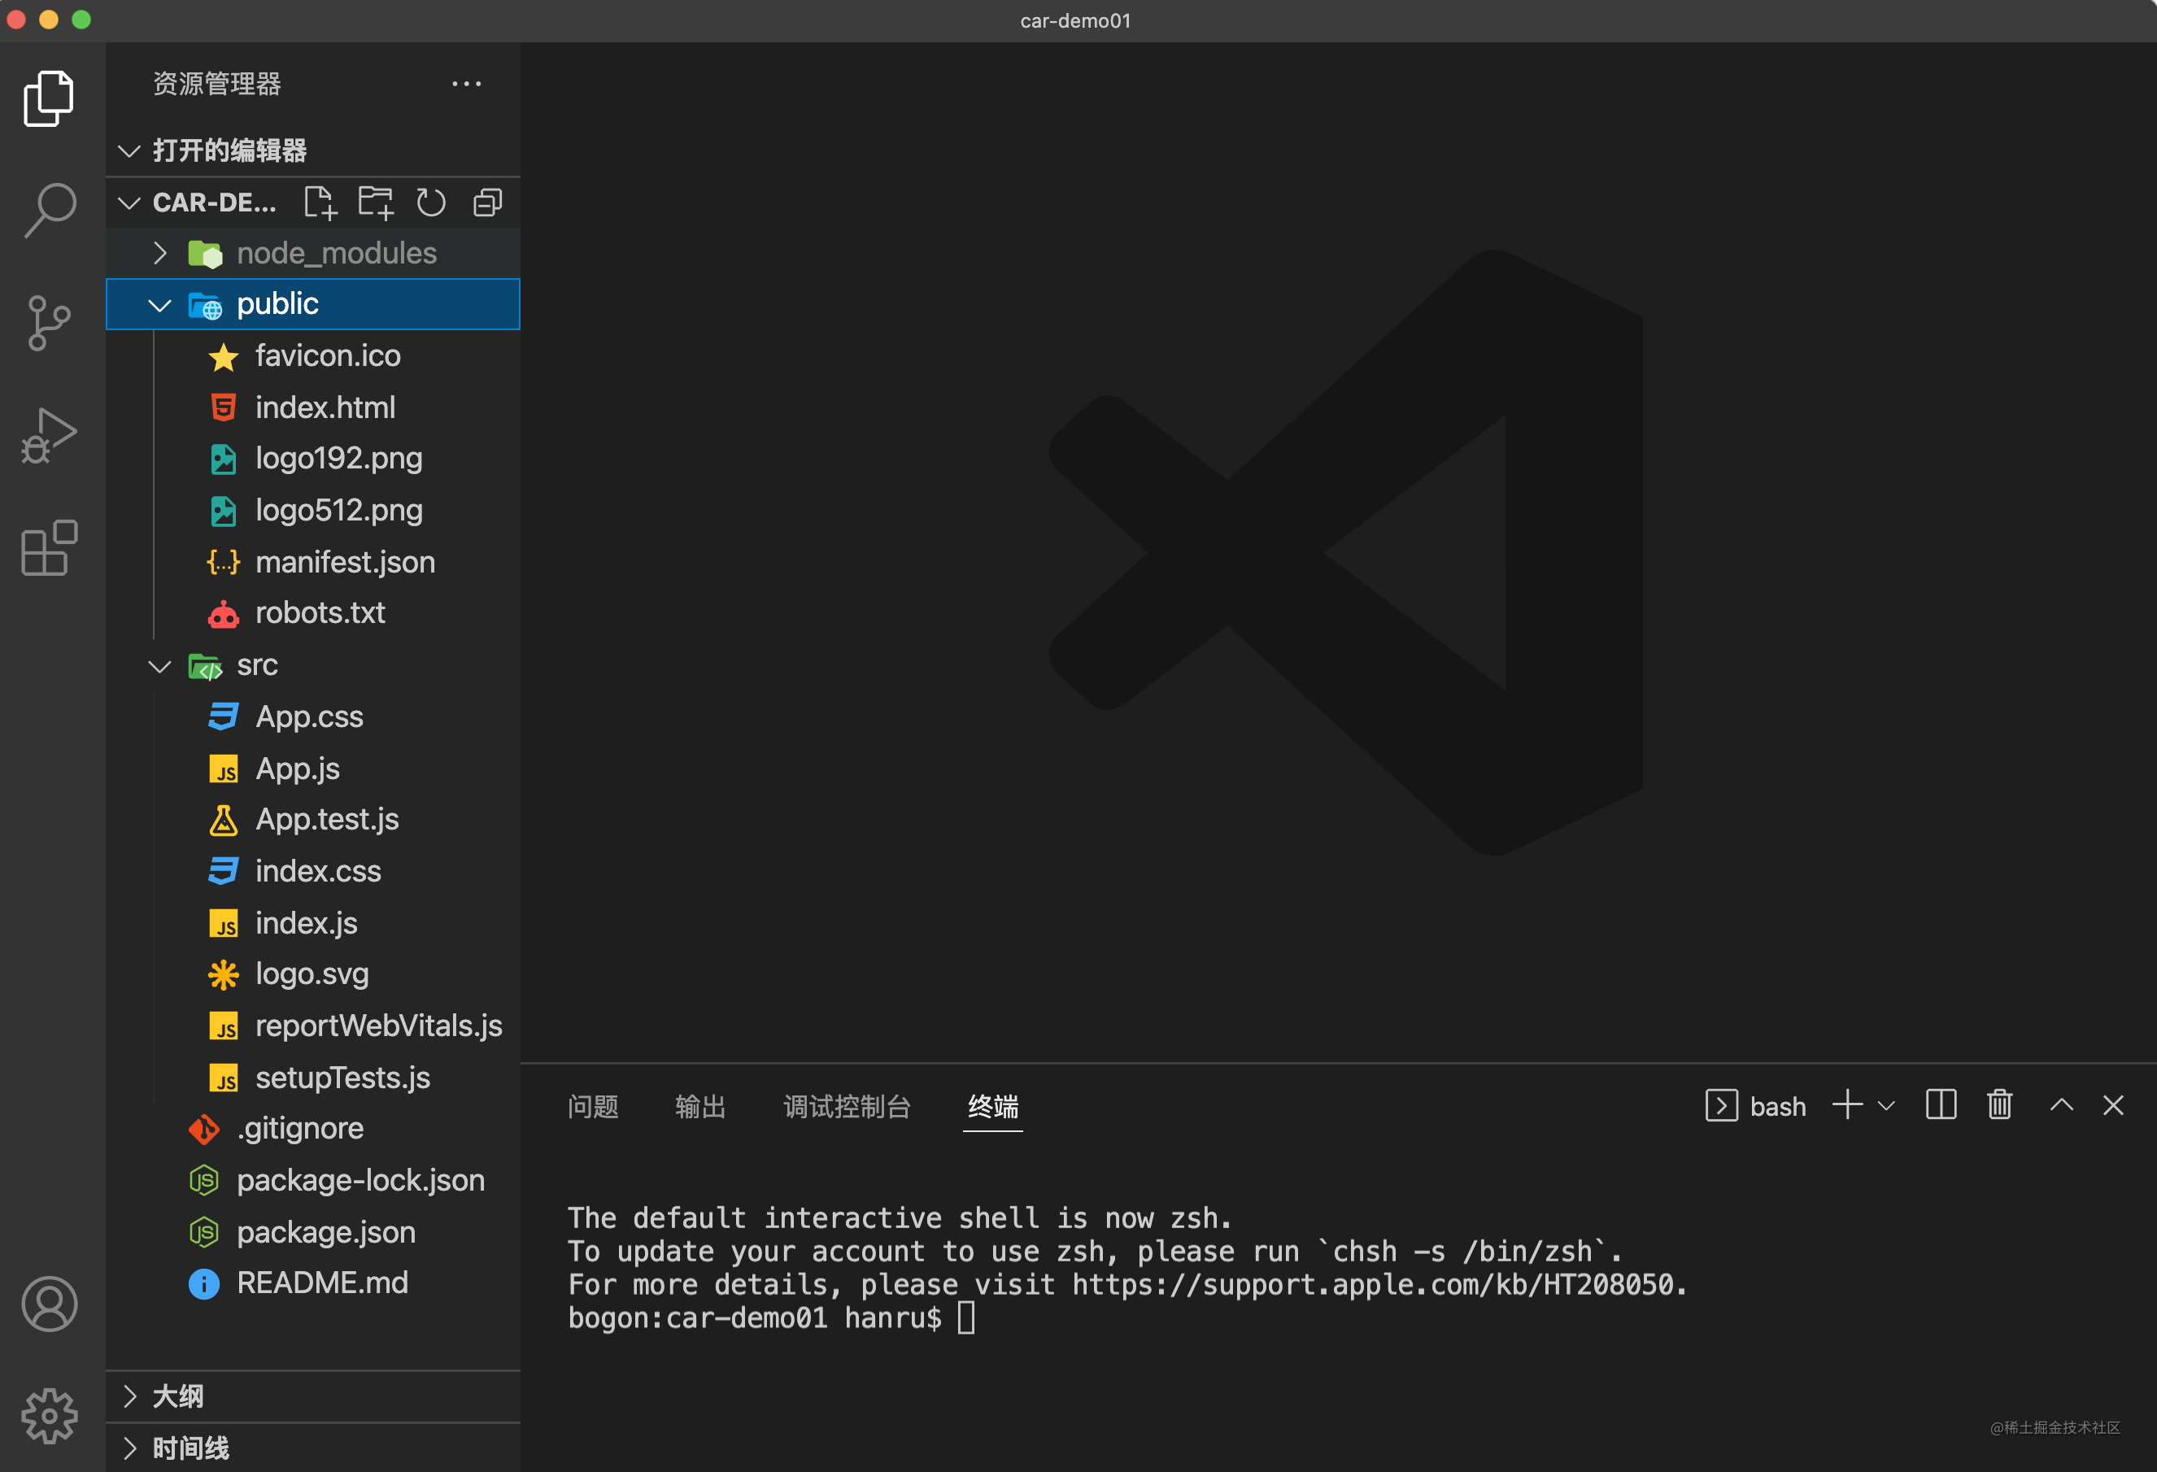Image resolution: width=2157 pixels, height=1472 pixels.
Task: Click the macOS green fullscreen button
Action: pos(81,20)
